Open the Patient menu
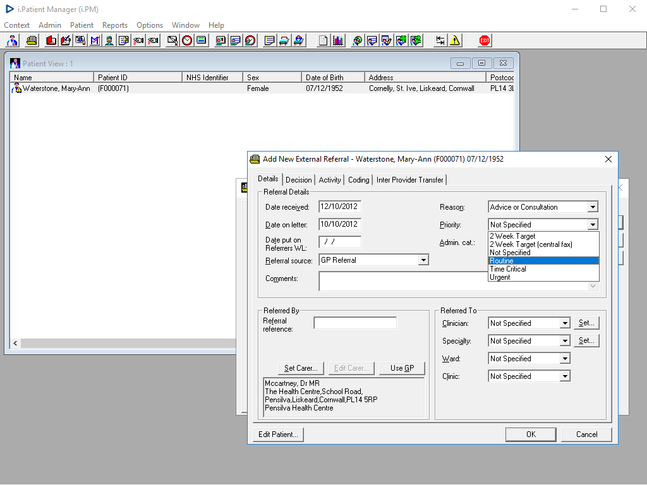This screenshot has width=647, height=485. pos(82,25)
